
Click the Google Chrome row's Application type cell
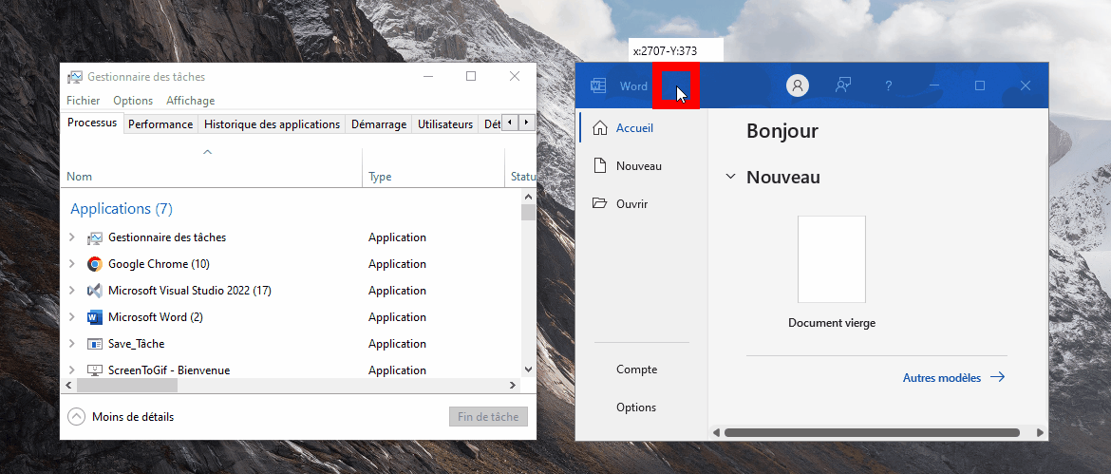(x=398, y=264)
